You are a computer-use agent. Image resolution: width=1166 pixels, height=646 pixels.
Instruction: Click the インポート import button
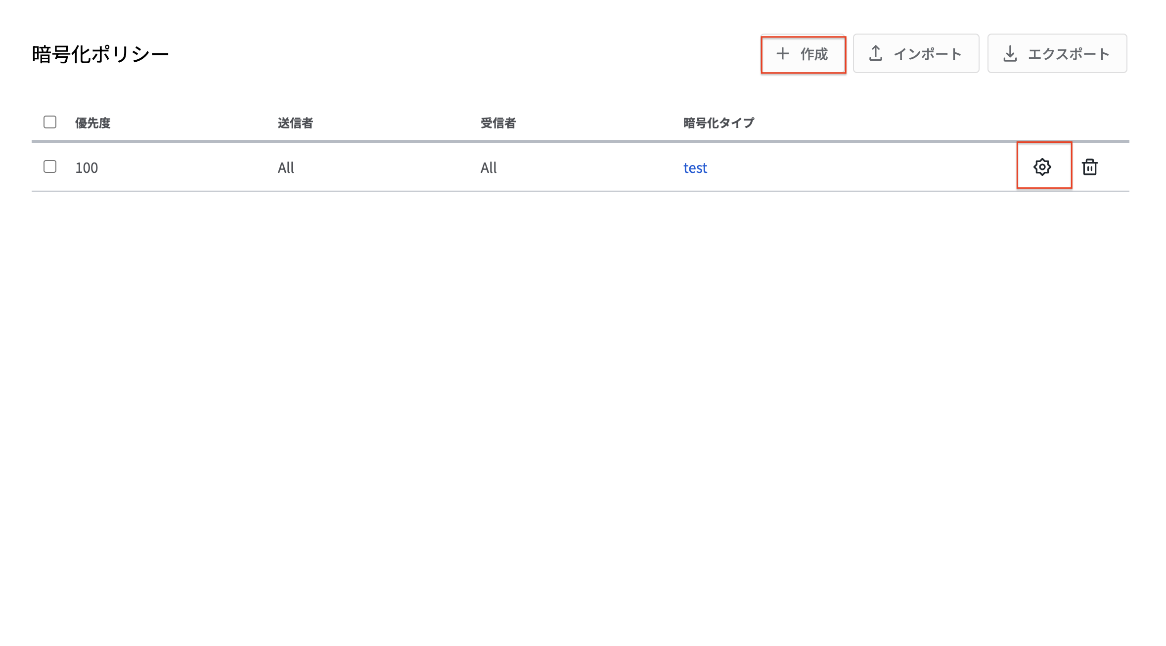click(x=916, y=54)
